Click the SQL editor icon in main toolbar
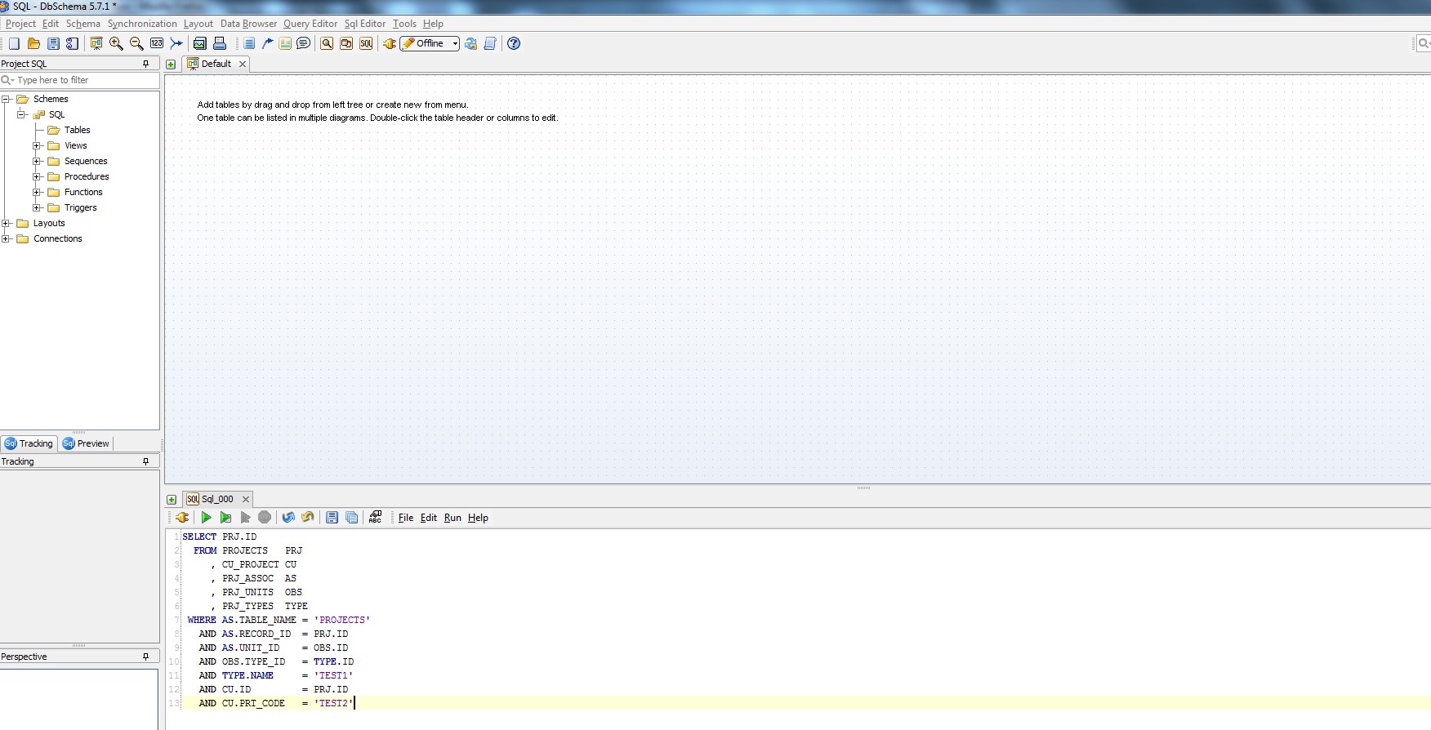This screenshot has width=1431, height=730. point(366,43)
